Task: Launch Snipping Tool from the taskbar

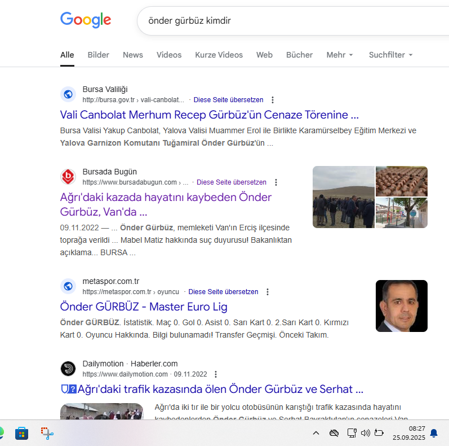Action: coord(47,433)
